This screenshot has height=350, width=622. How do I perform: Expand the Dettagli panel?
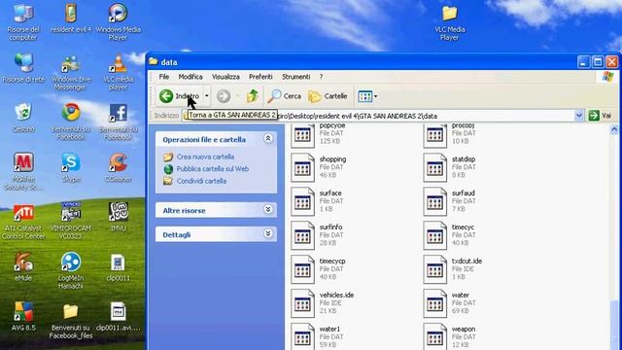pyautogui.click(x=268, y=233)
